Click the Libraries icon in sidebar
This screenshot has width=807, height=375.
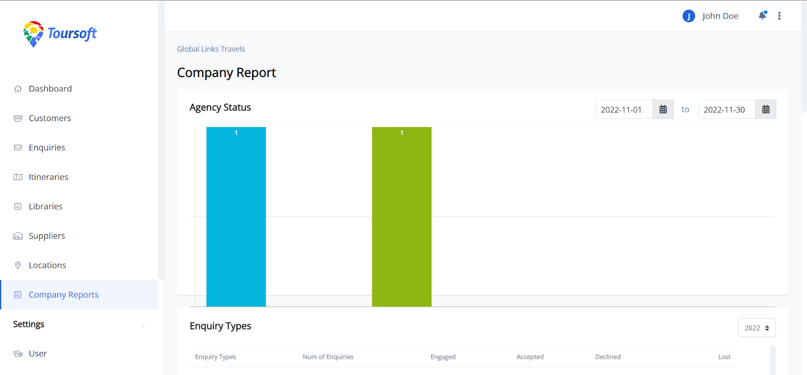(18, 206)
